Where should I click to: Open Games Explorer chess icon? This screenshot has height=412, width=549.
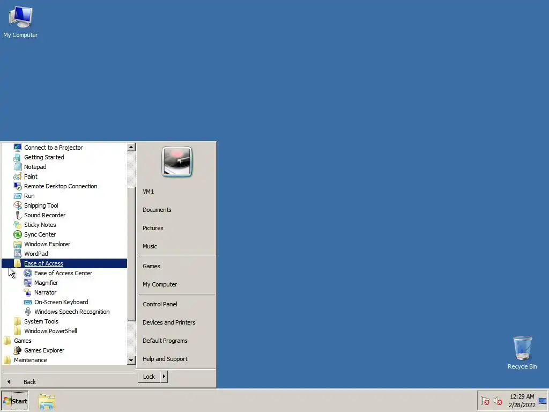point(18,350)
